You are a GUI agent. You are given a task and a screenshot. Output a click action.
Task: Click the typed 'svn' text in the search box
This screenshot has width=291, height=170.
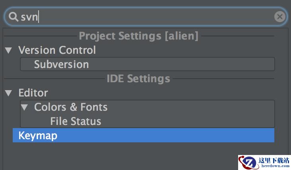29,17
